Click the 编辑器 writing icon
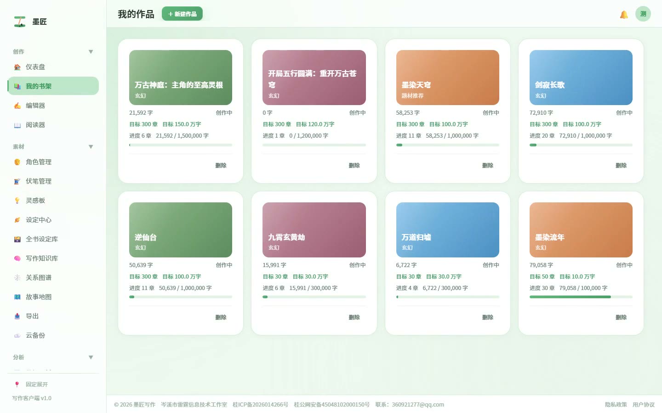The height and width of the screenshot is (413, 662). click(17, 106)
